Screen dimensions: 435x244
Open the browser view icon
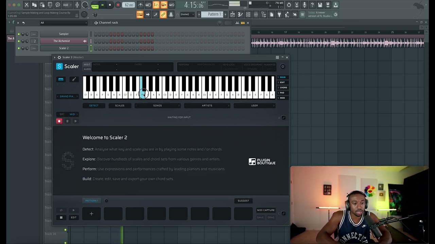pos(264,15)
